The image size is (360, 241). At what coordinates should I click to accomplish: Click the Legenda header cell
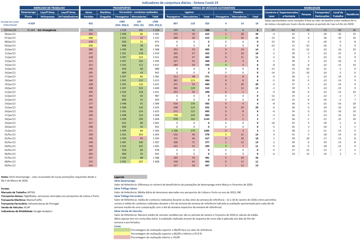(130, 177)
